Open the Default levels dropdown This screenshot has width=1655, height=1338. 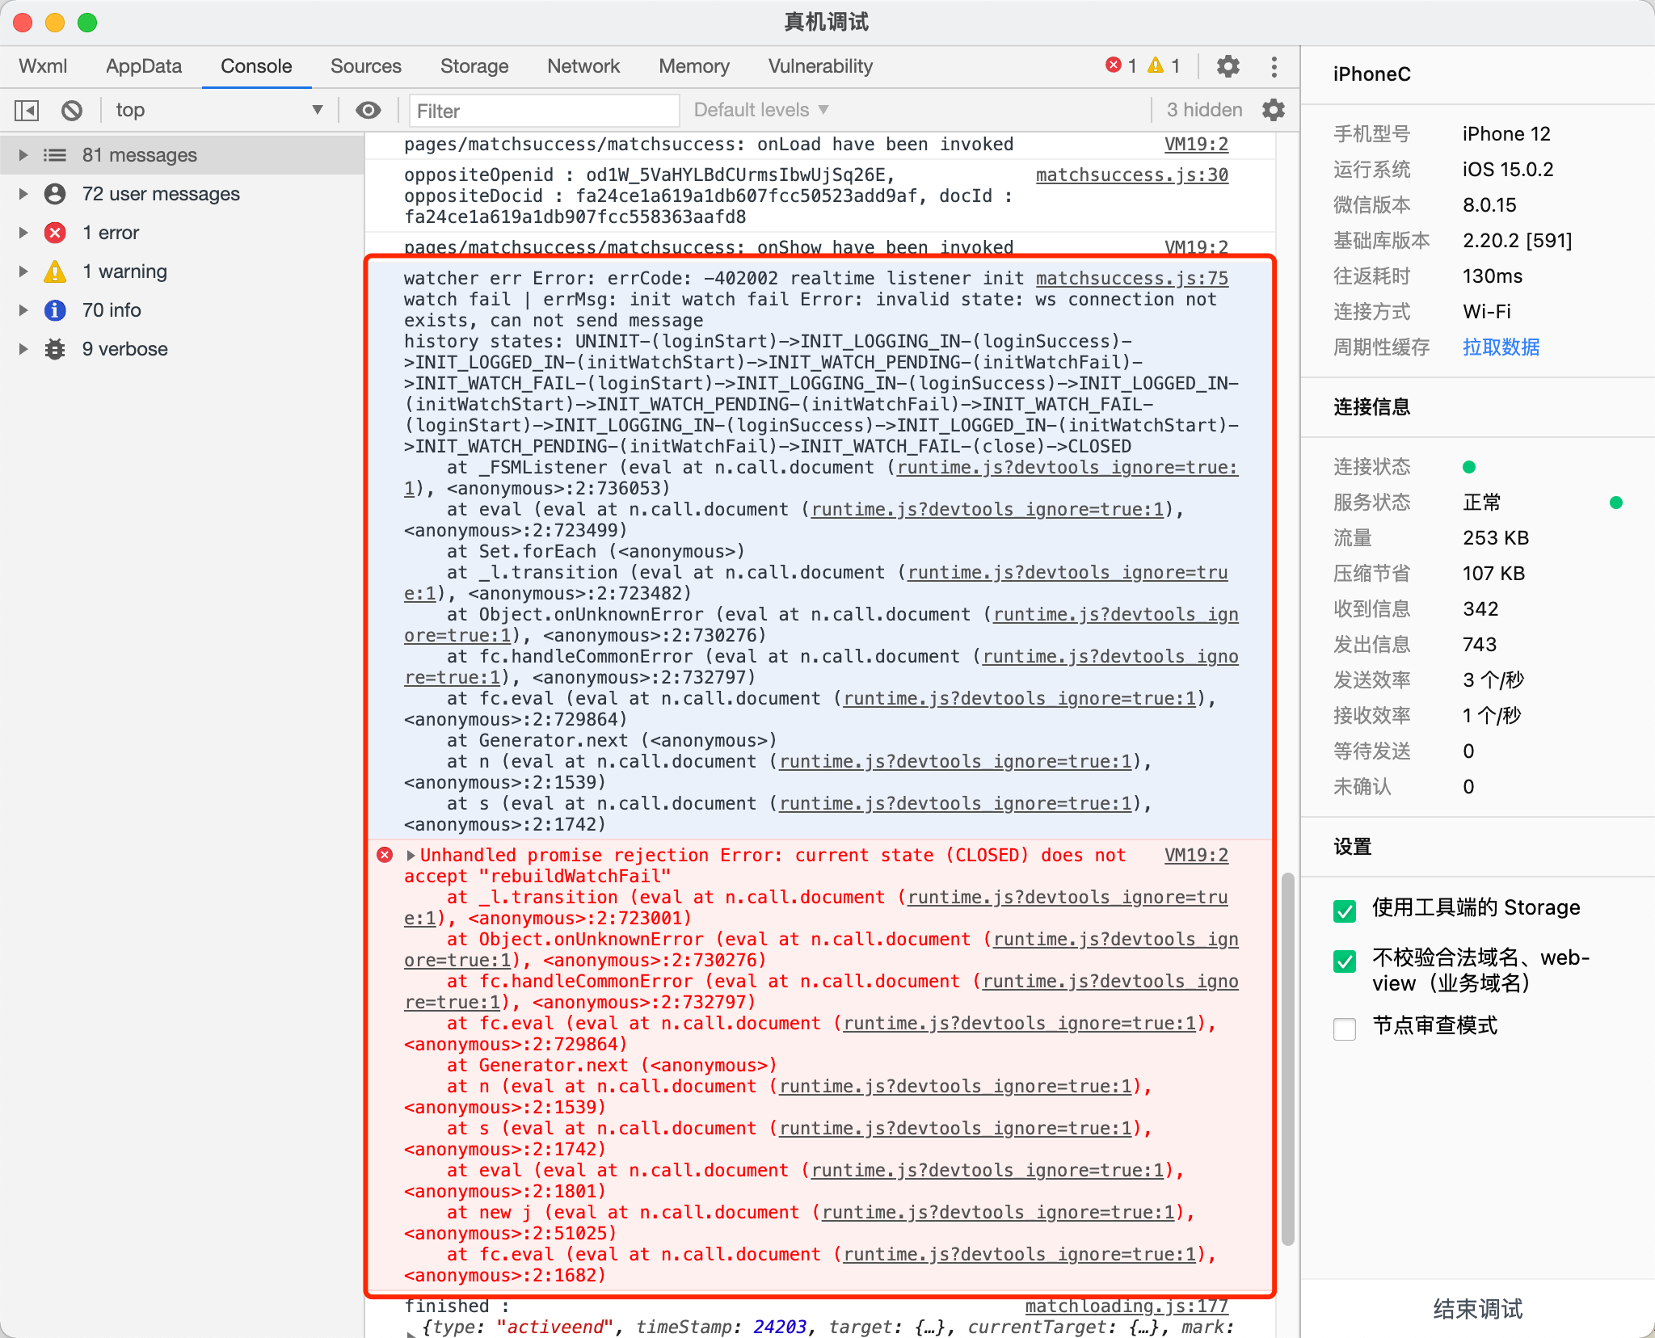pyautogui.click(x=760, y=110)
